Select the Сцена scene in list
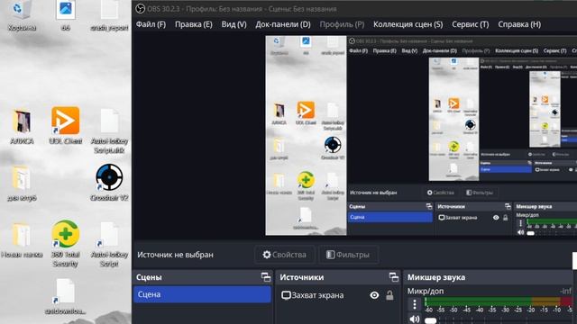The height and width of the screenshot is (324, 577). click(x=202, y=294)
